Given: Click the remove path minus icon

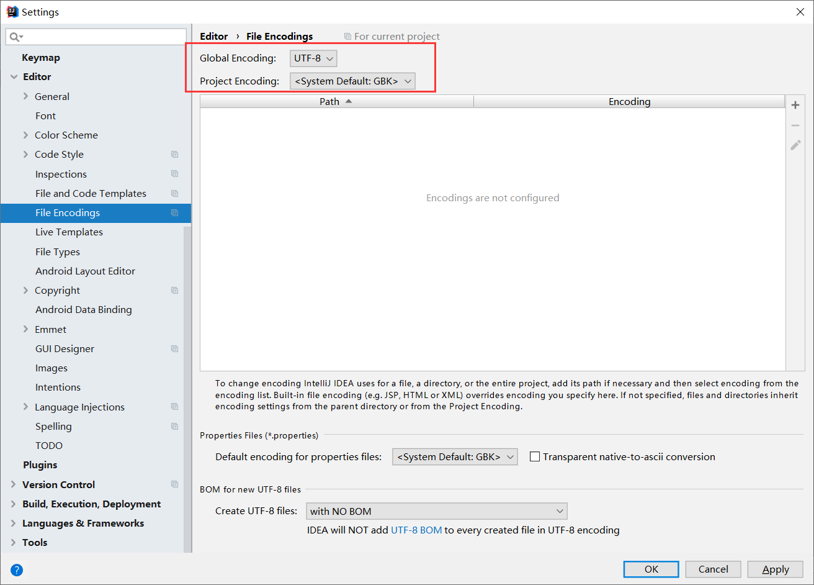Looking at the screenshot, I should tap(795, 125).
